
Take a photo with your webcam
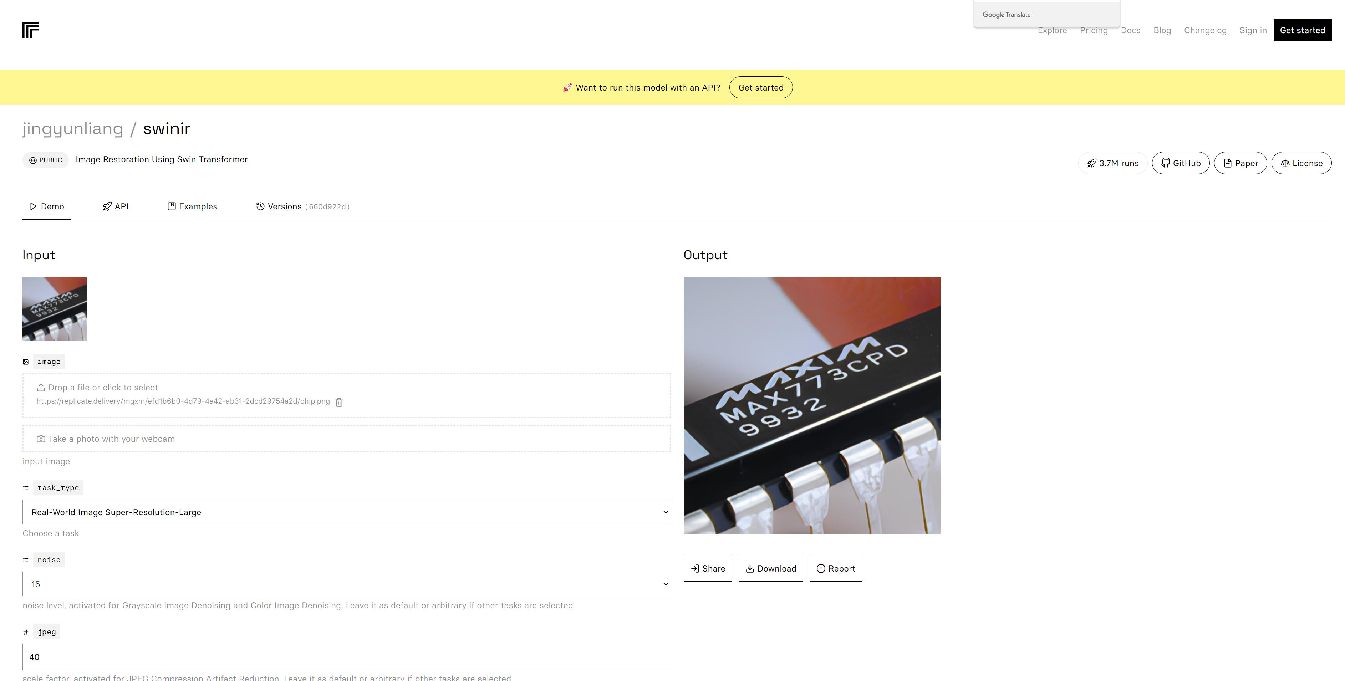point(346,439)
